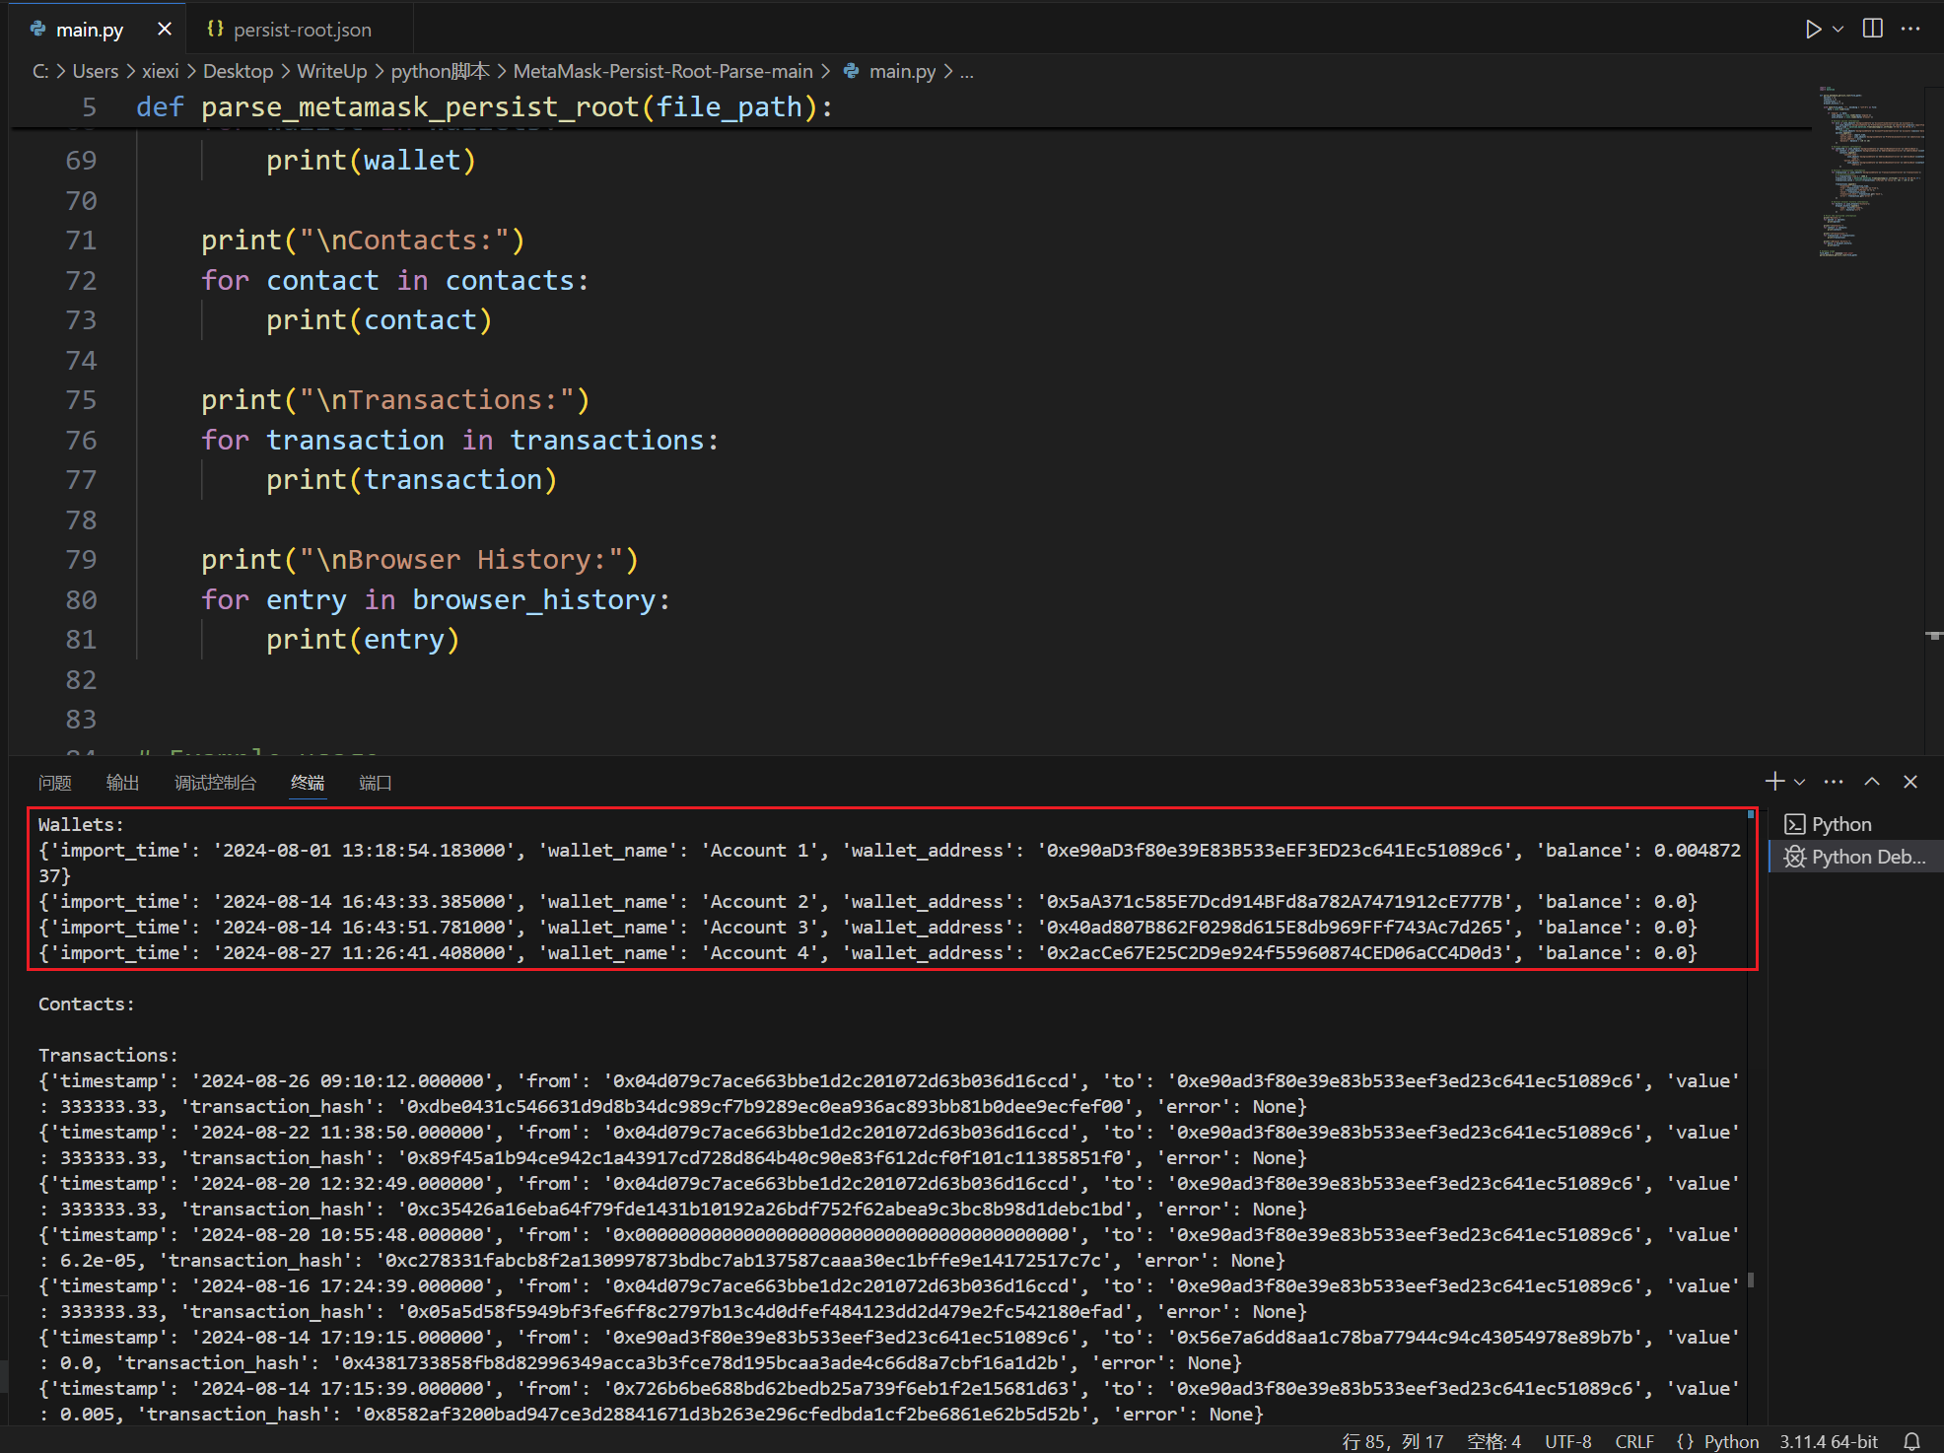
Task: Create a new terminal with plus icon
Action: click(1774, 782)
